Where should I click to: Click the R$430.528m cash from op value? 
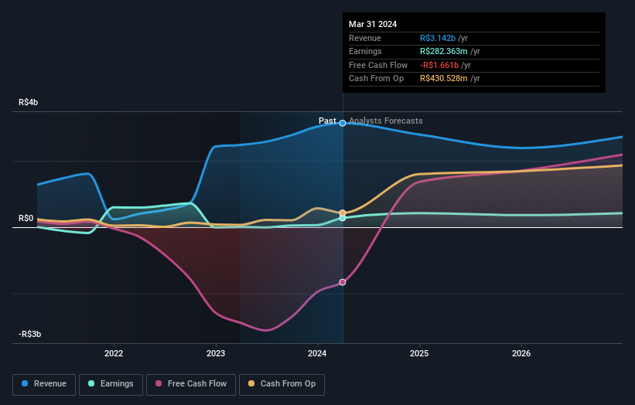(x=444, y=79)
